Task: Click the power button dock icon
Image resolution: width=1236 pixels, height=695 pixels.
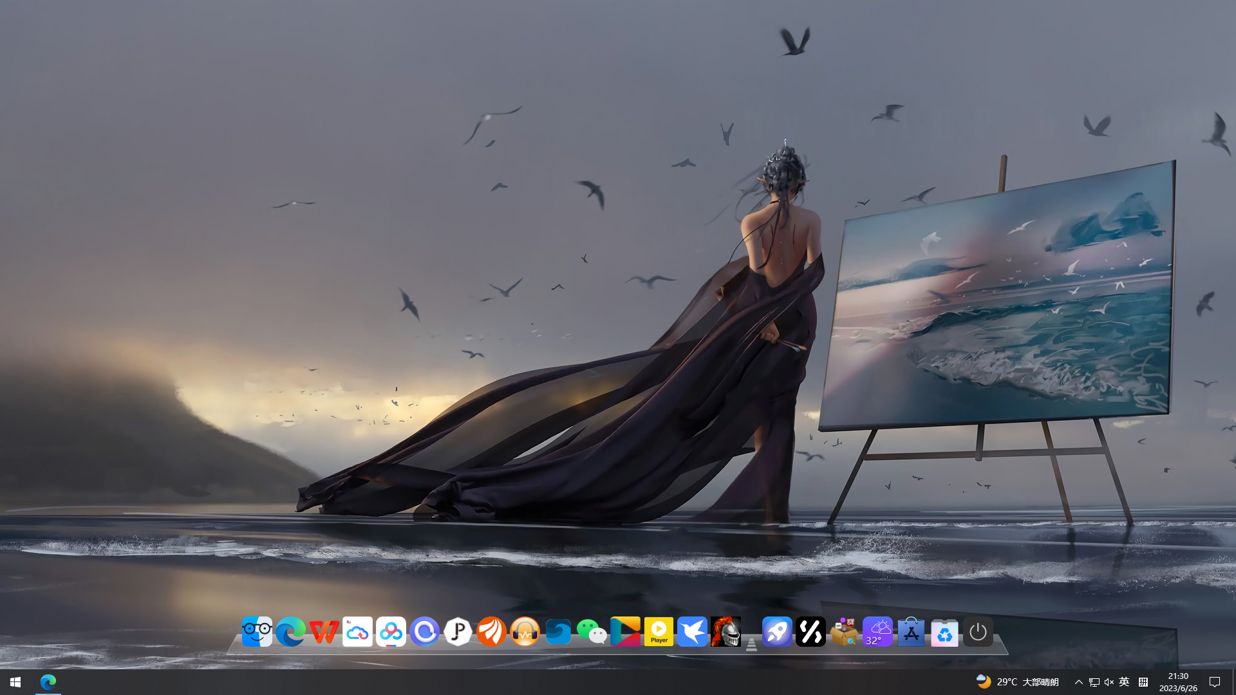Action: tap(978, 632)
